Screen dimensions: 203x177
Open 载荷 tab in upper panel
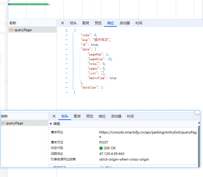(86, 23)
